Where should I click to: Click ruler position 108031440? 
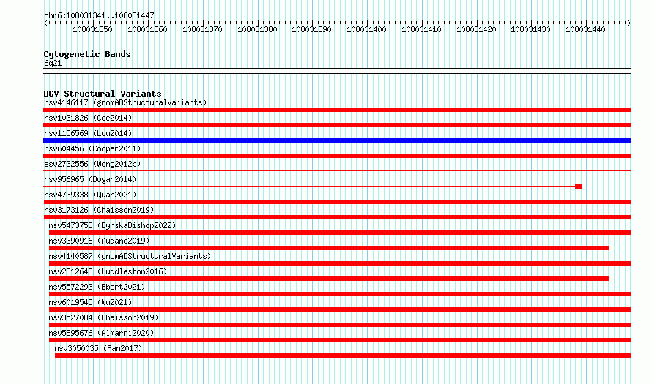coord(585,29)
